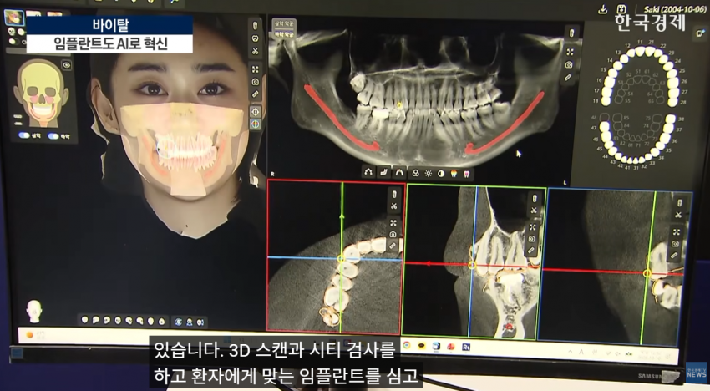
Task: Select the ruler tool in panoramic view
Action: click(x=568, y=78)
